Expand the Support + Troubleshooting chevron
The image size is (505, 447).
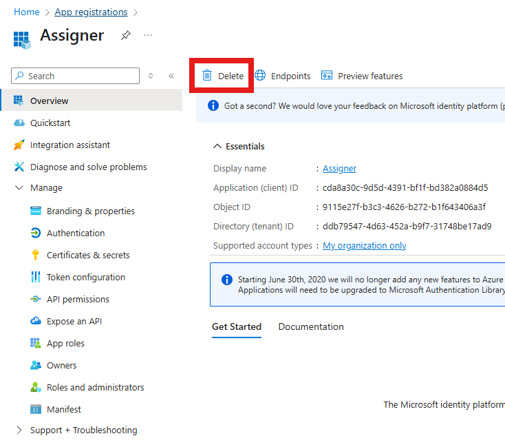[19, 430]
